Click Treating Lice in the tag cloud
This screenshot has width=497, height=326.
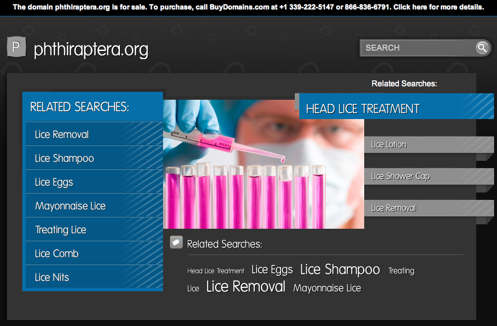(401, 271)
